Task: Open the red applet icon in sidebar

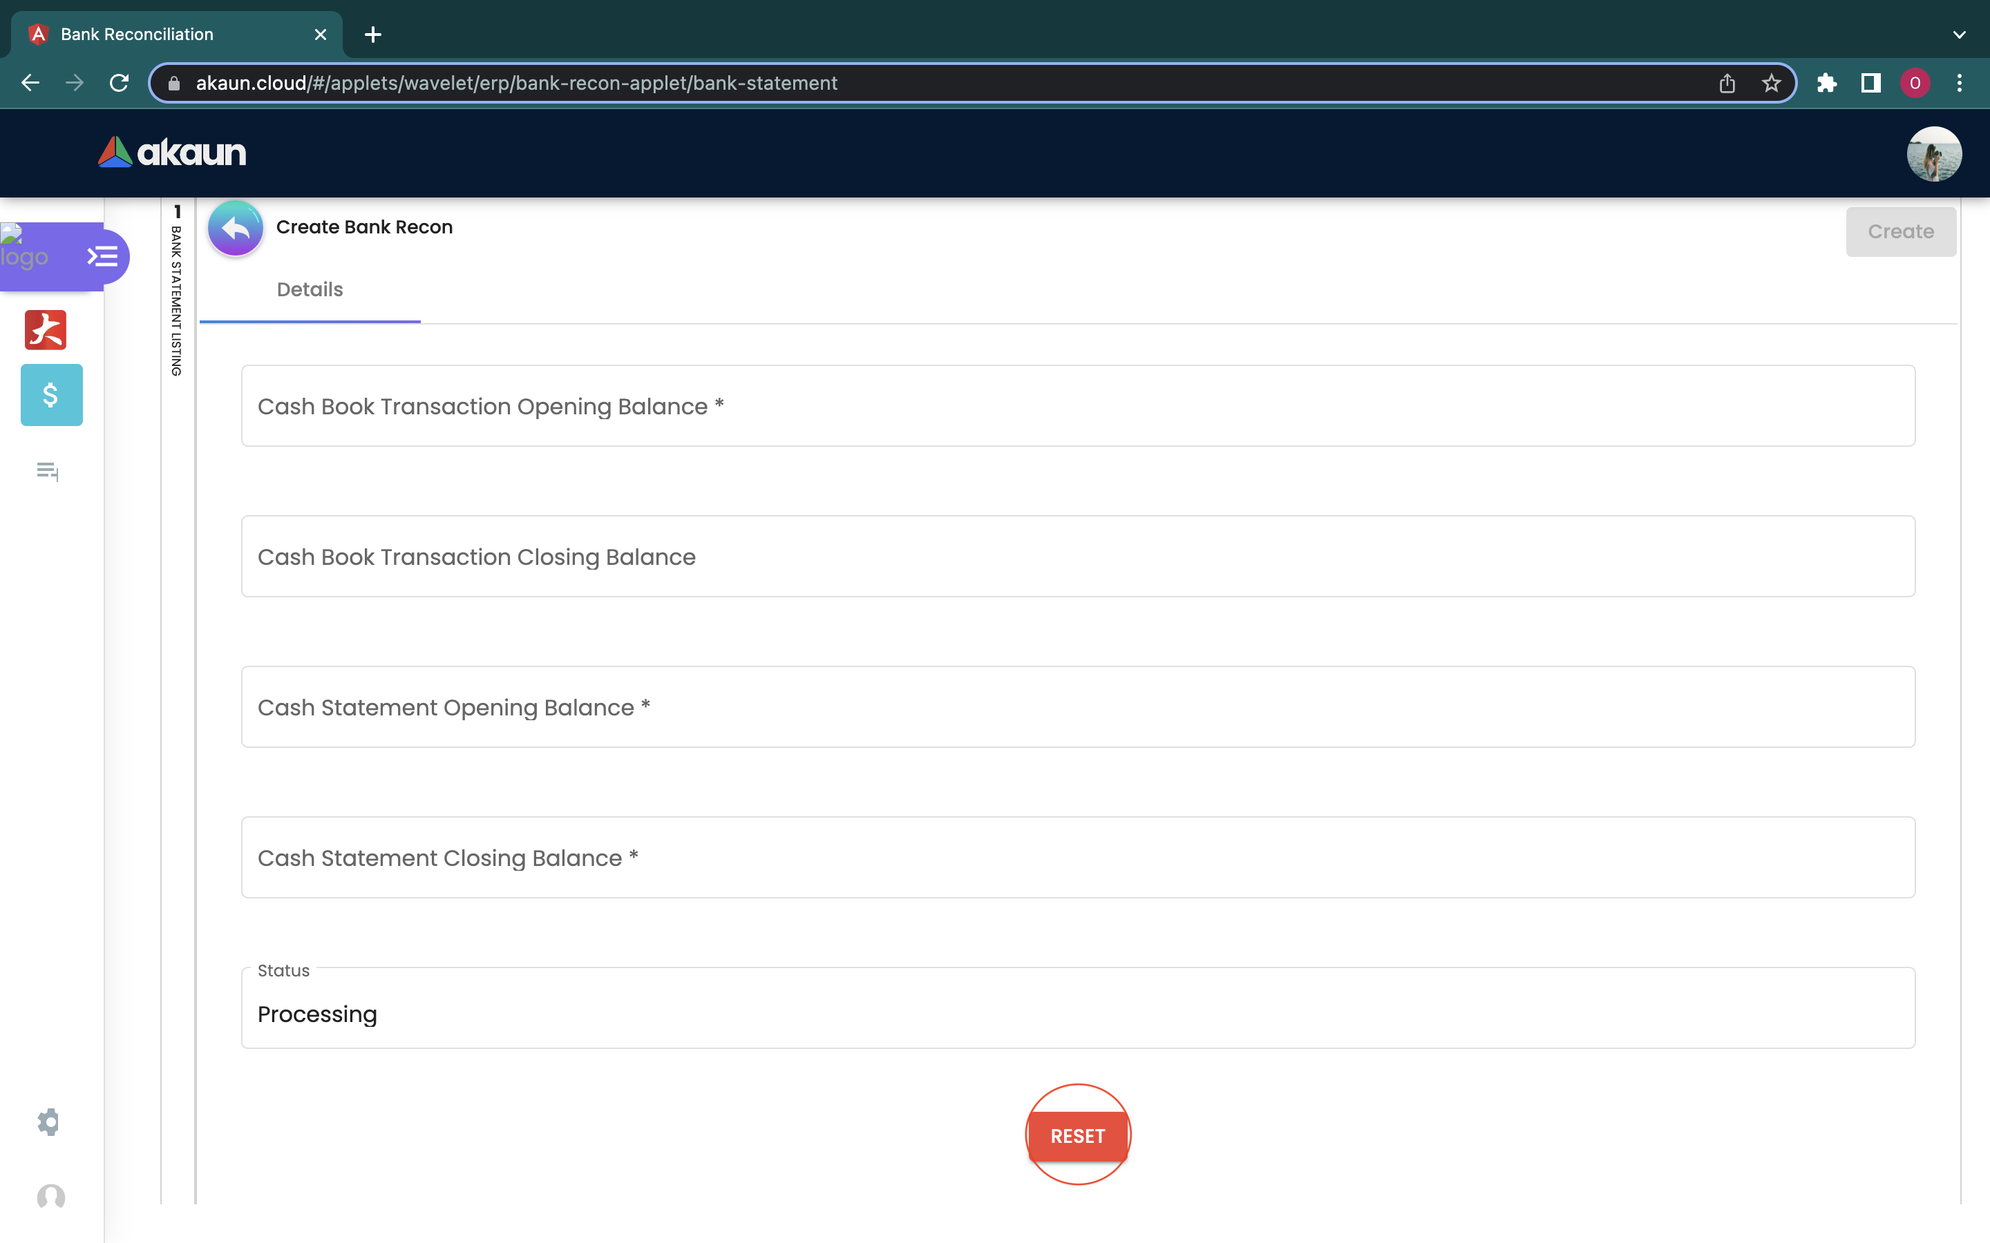Action: point(45,329)
